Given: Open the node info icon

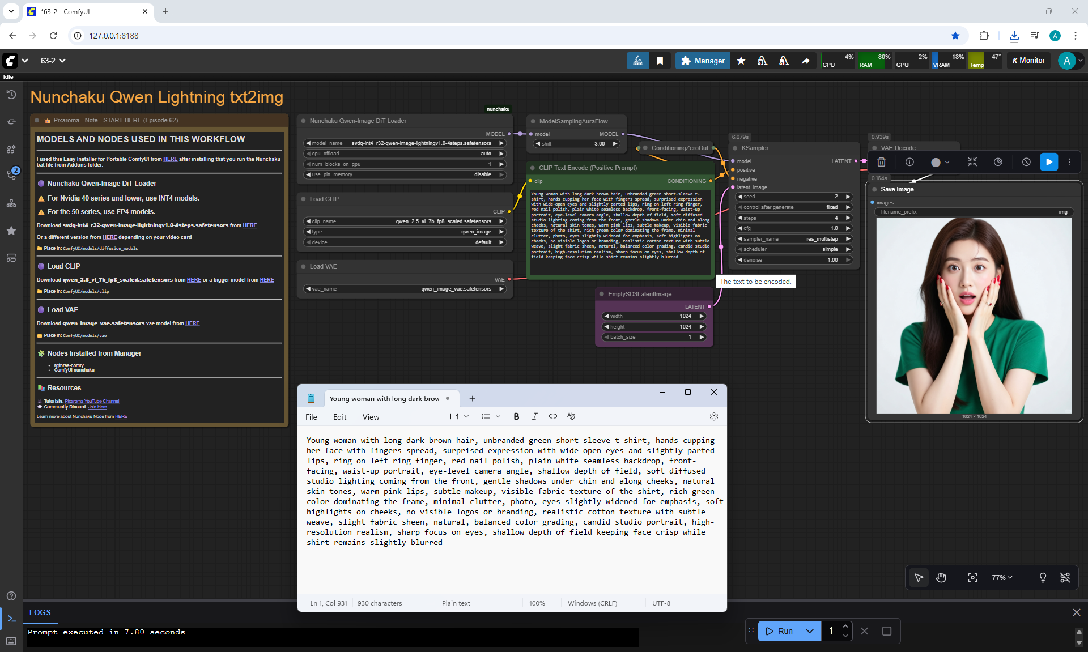Looking at the screenshot, I should pos(909,162).
